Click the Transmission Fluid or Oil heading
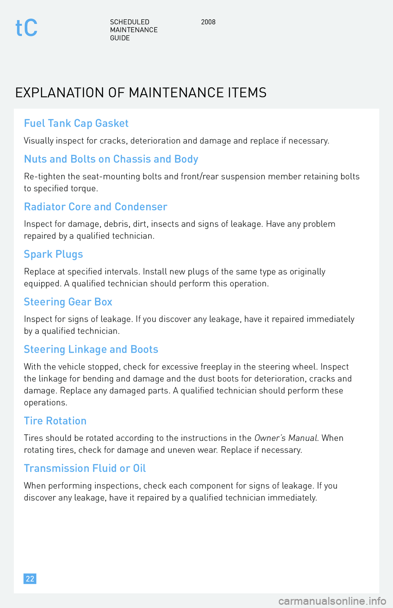393x608 pixels. click(85, 468)
